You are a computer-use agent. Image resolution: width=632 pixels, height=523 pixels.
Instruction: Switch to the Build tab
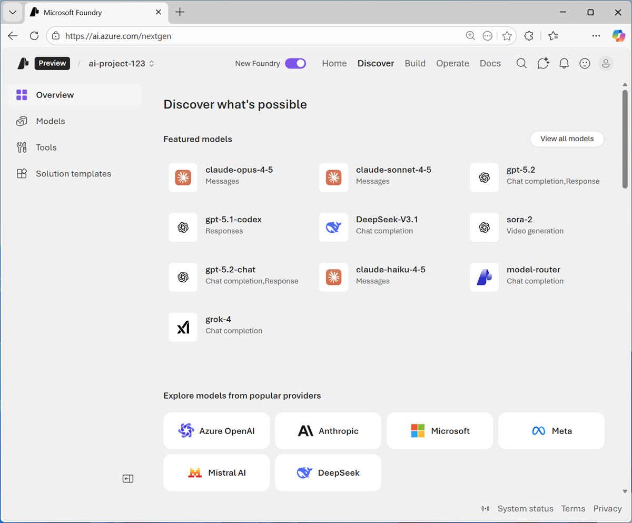point(415,63)
